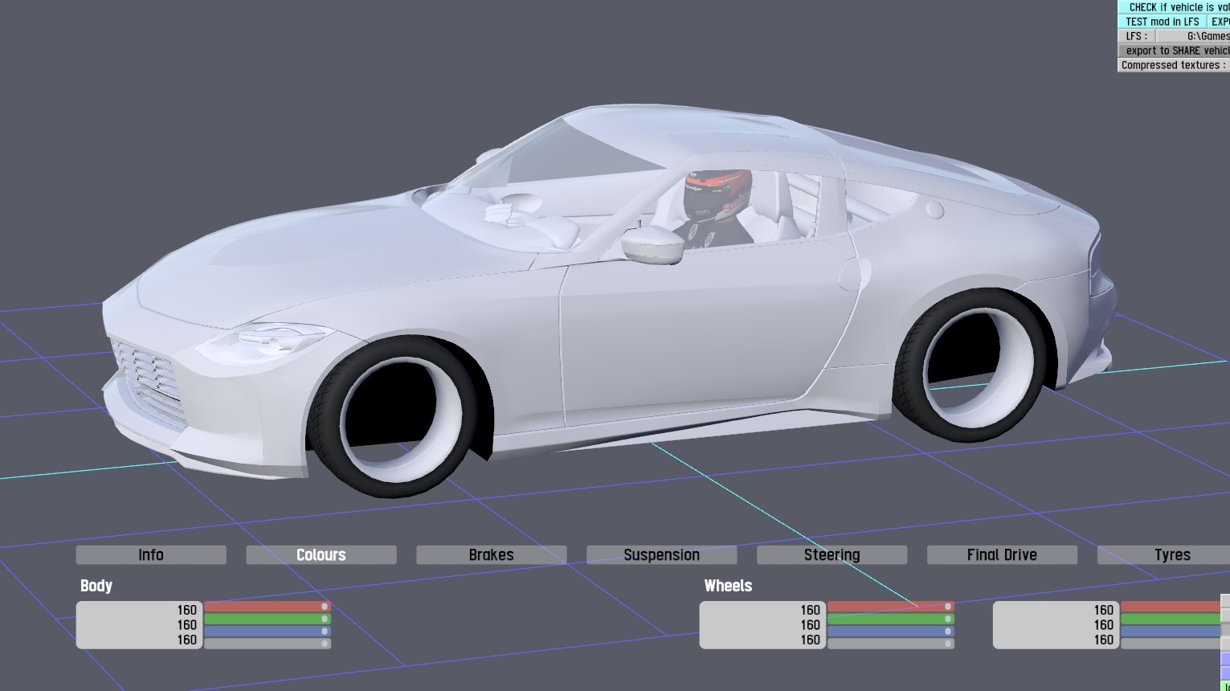The height and width of the screenshot is (691, 1230).
Task: Open the Info tab
Action: [151, 555]
